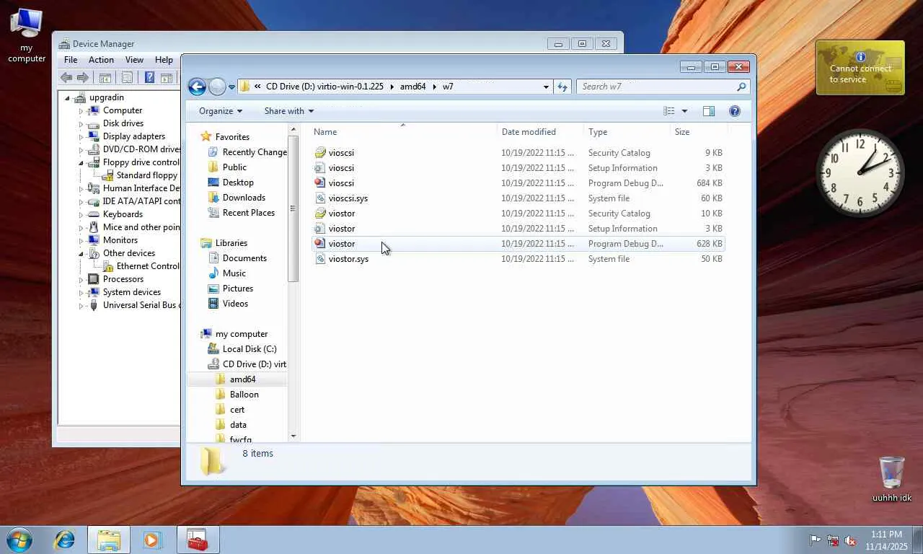Select the viostor Security Catalog file
The height and width of the screenshot is (554, 923).
coord(518,214)
